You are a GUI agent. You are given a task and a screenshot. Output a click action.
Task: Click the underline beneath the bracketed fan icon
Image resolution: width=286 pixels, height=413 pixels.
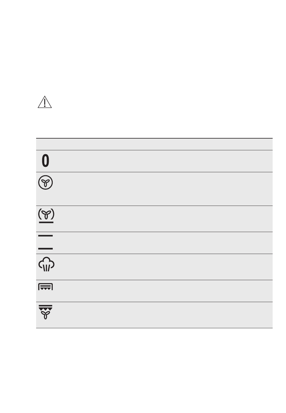46,223
